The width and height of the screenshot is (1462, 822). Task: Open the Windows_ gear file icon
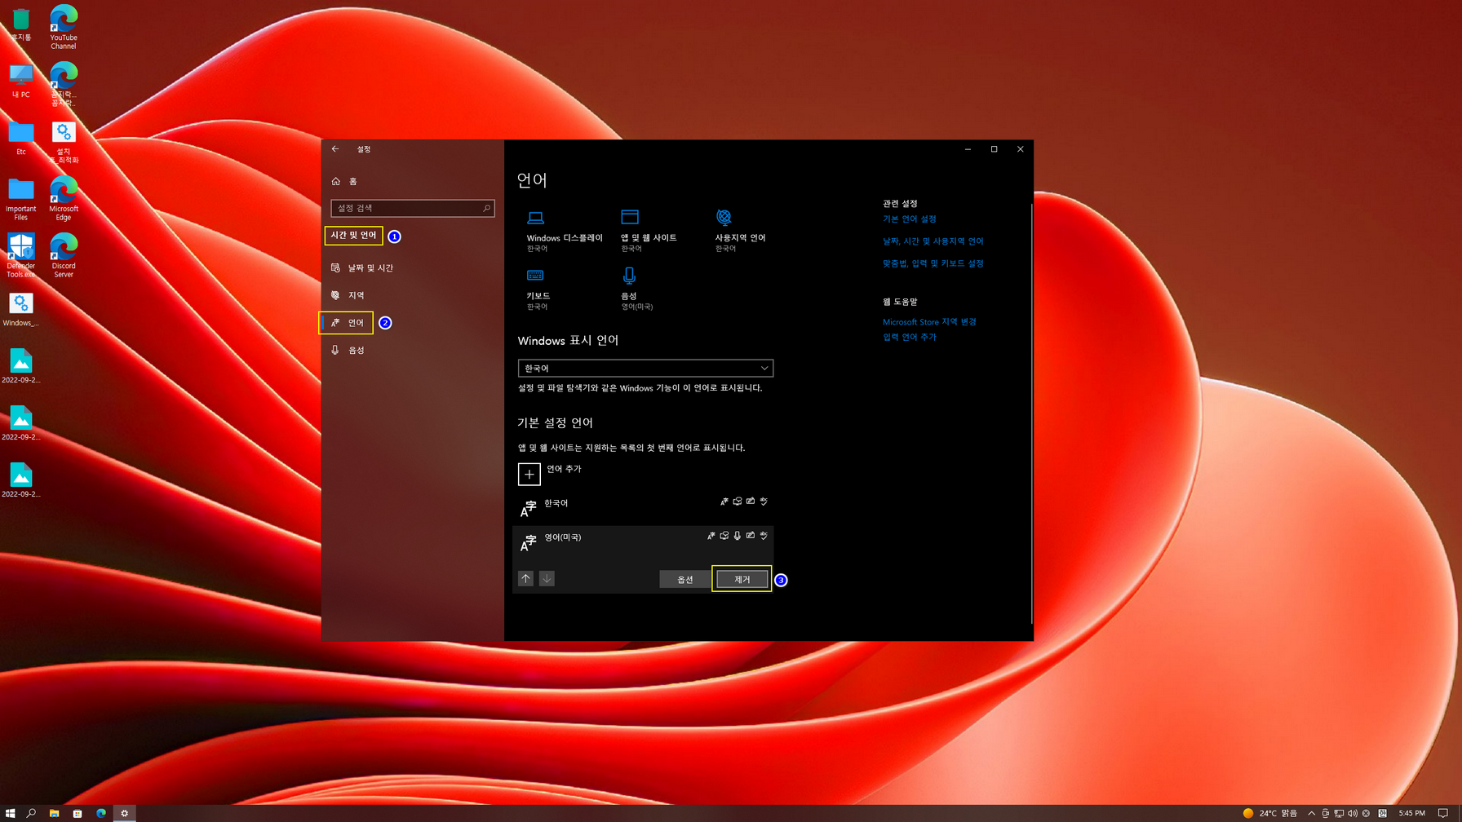click(x=21, y=310)
